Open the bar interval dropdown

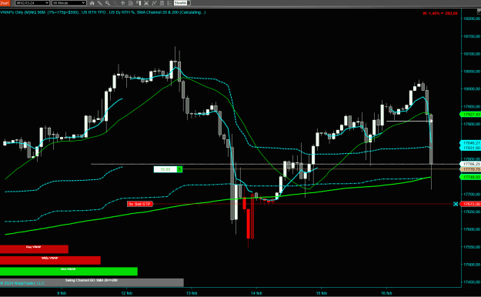68,3
